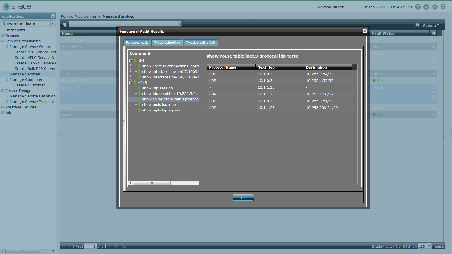Expand the Devices tree node
Image resolution: width=452 pixels, height=254 pixels.
[3, 36]
